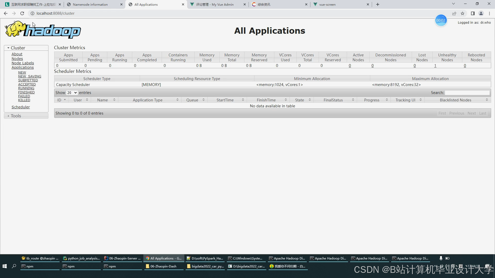Open new browser tab with plus icon

(378, 4)
